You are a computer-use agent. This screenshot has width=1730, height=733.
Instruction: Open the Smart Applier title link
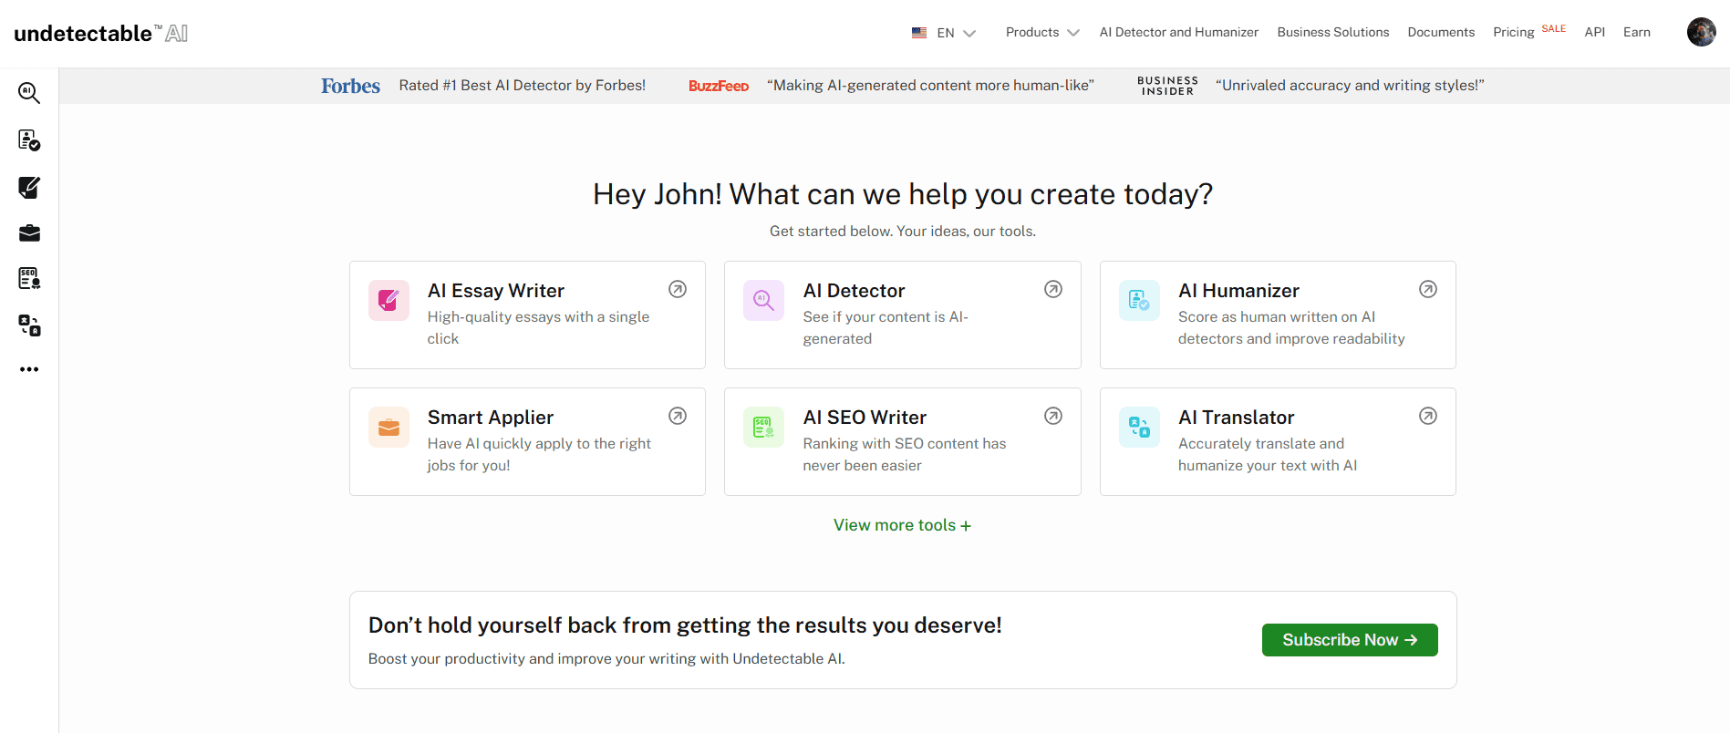[491, 418]
